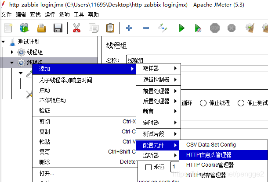Image resolution: width=268 pixels, height=182 pixels.
Task: Open the 监听器 submenu
Action: coord(158,155)
